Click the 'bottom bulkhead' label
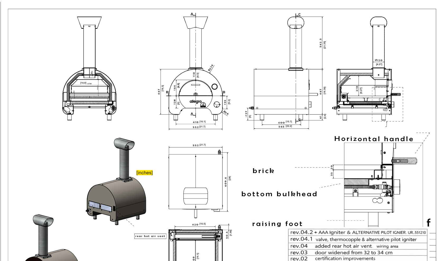 [279, 194]
